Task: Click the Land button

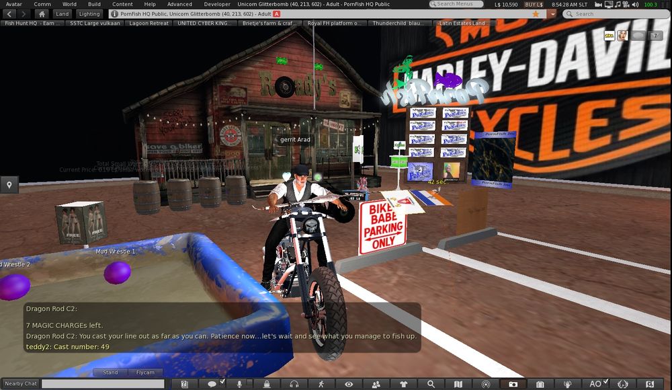Action: 62,14
